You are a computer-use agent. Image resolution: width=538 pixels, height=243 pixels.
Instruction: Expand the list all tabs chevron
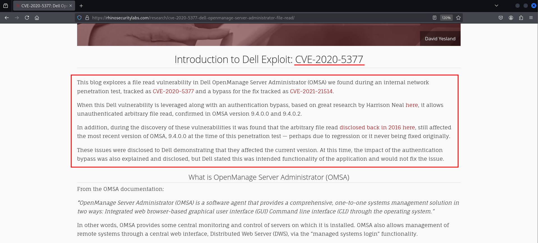pos(497,6)
